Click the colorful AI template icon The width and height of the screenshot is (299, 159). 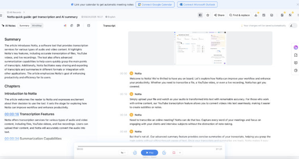65,25
